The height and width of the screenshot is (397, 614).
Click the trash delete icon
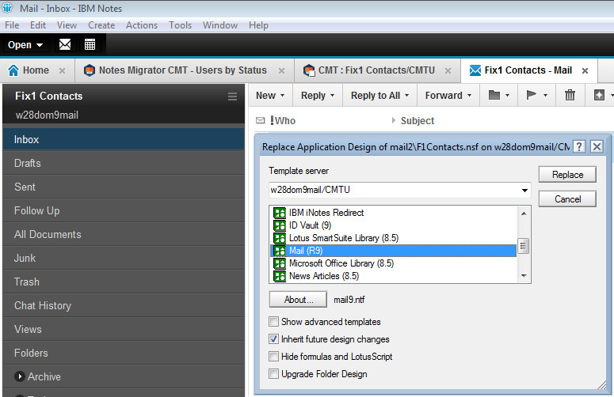[x=570, y=95]
